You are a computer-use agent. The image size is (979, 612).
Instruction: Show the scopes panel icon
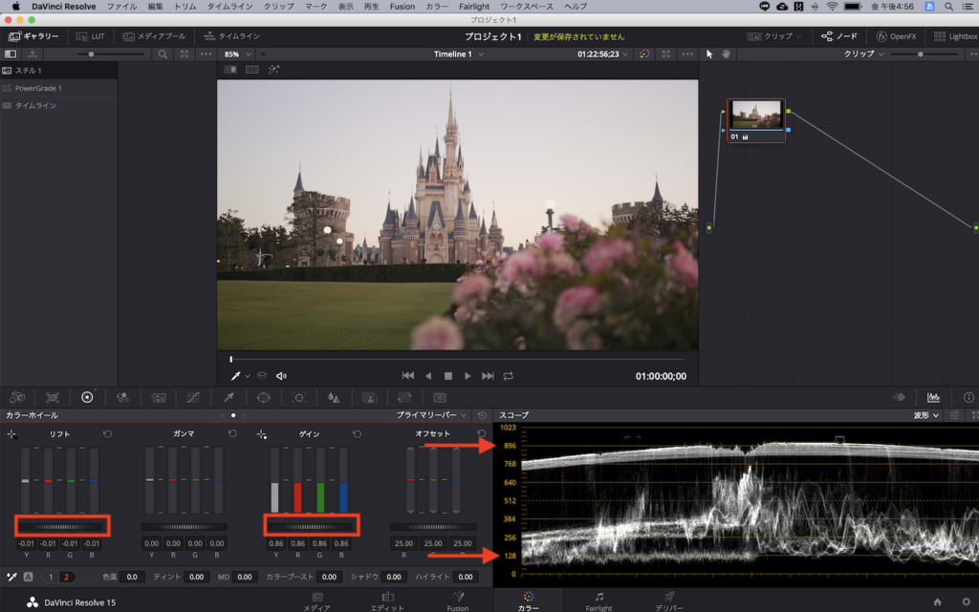tap(933, 396)
